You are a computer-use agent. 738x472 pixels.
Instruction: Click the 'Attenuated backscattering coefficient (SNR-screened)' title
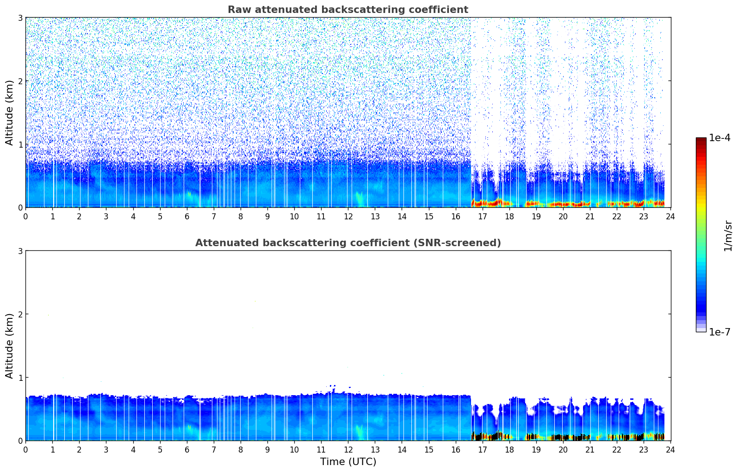pyautogui.click(x=348, y=243)
